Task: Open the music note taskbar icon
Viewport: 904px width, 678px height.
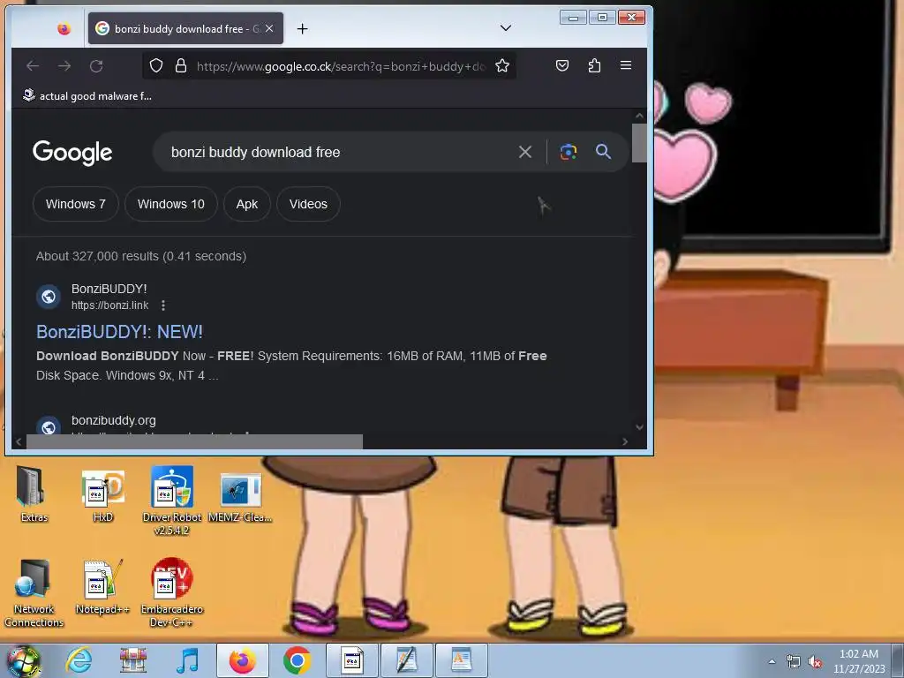Action: click(x=187, y=660)
